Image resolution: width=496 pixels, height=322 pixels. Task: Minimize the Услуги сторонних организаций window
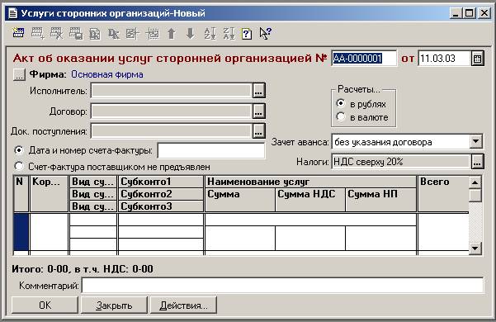(x=456, y=13)
